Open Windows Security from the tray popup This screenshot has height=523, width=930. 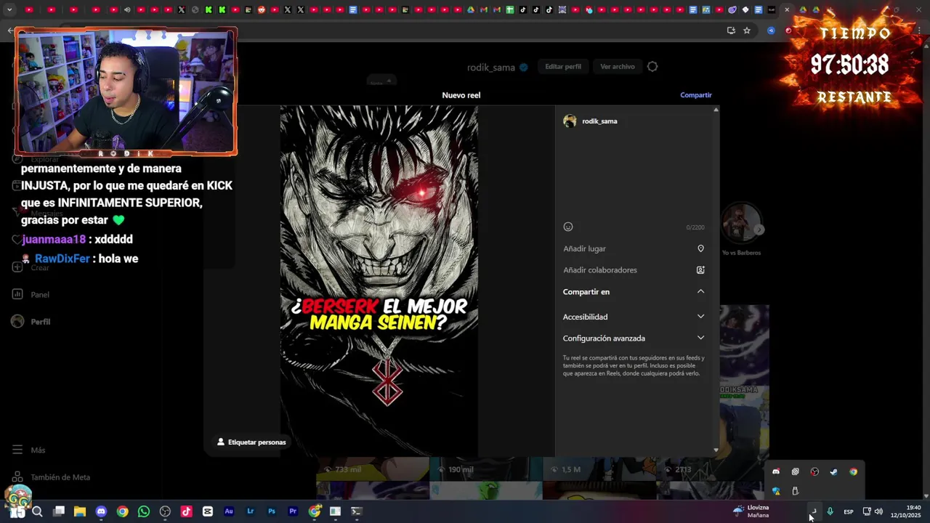tap(776, 491)
